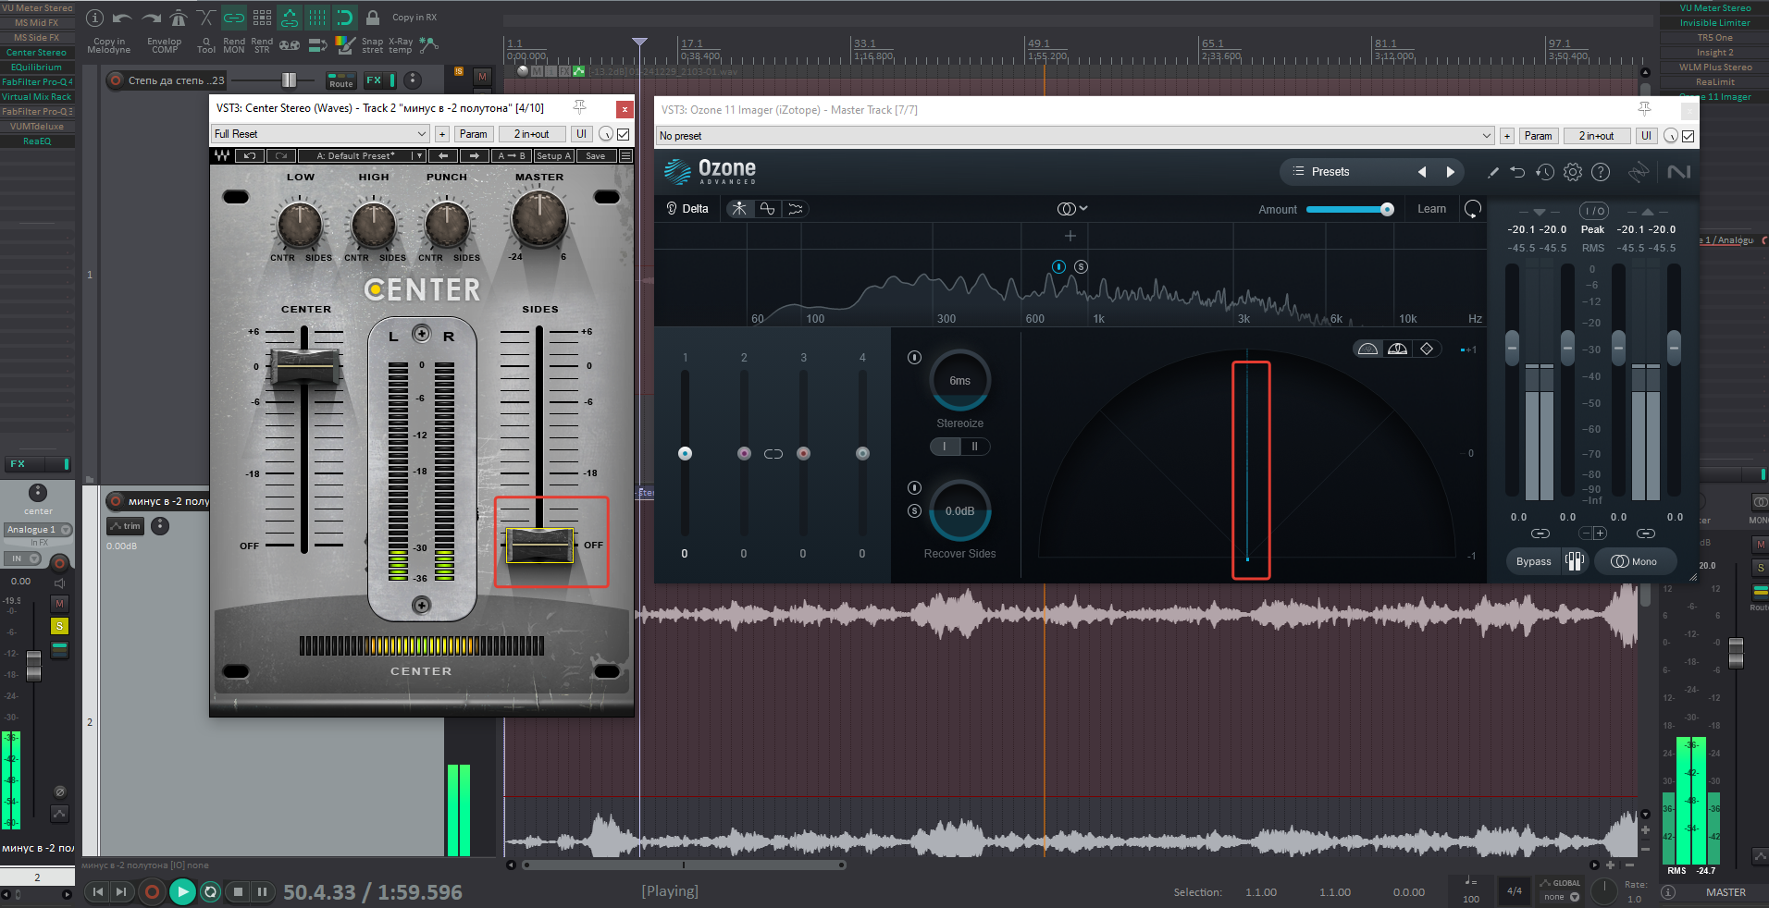Click the redo arrow in the REAPER toolbar
This screenshot has height=908, width=1769.
[151, 18]
